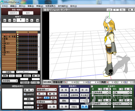This screenshot has width=135, height=111.
Task: Select the 表示・IK・外観 keyframe diamond
Action: 18,36
